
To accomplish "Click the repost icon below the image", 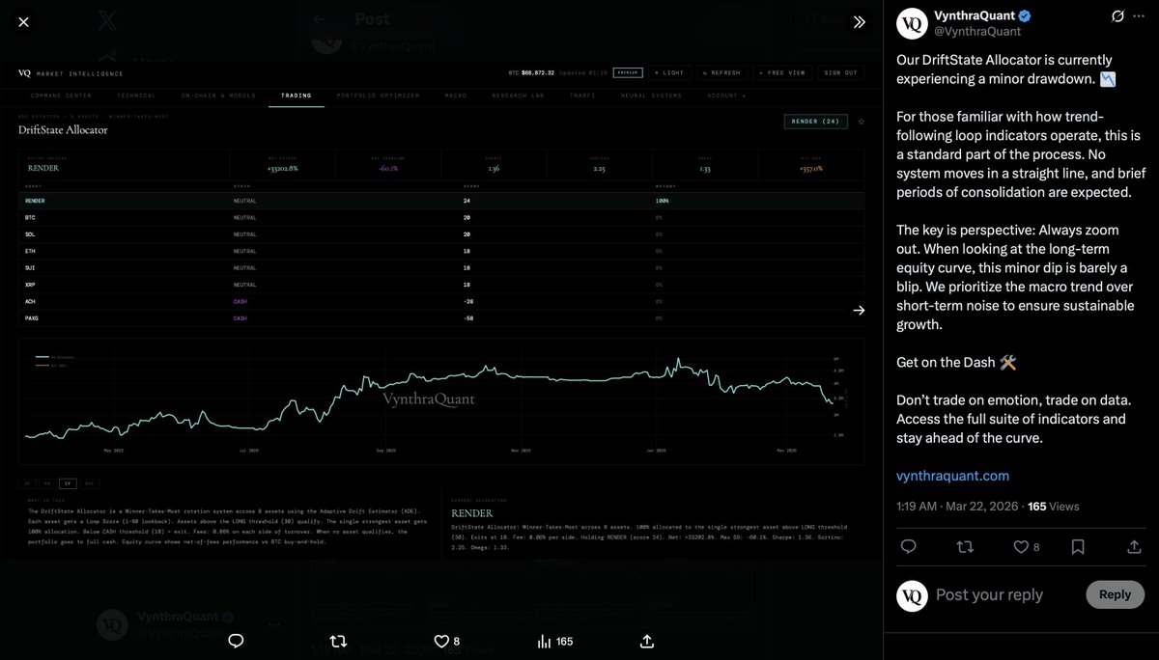I will coord(338,641).
